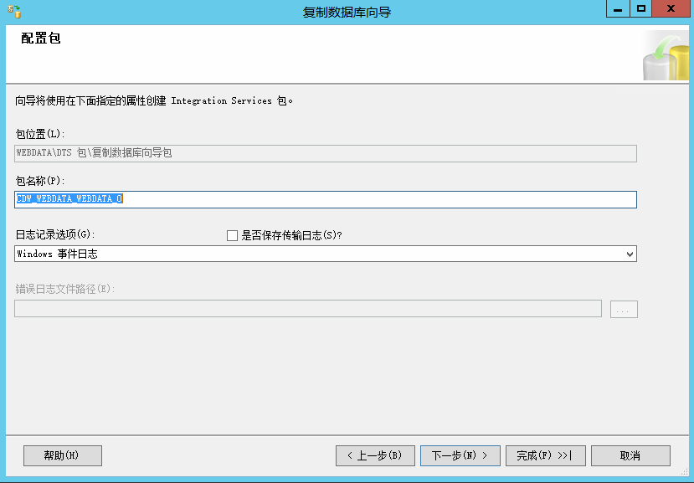Cancel the wizard with 取消 button
This screenshot has height=483, width=694.
pos(630,455)
